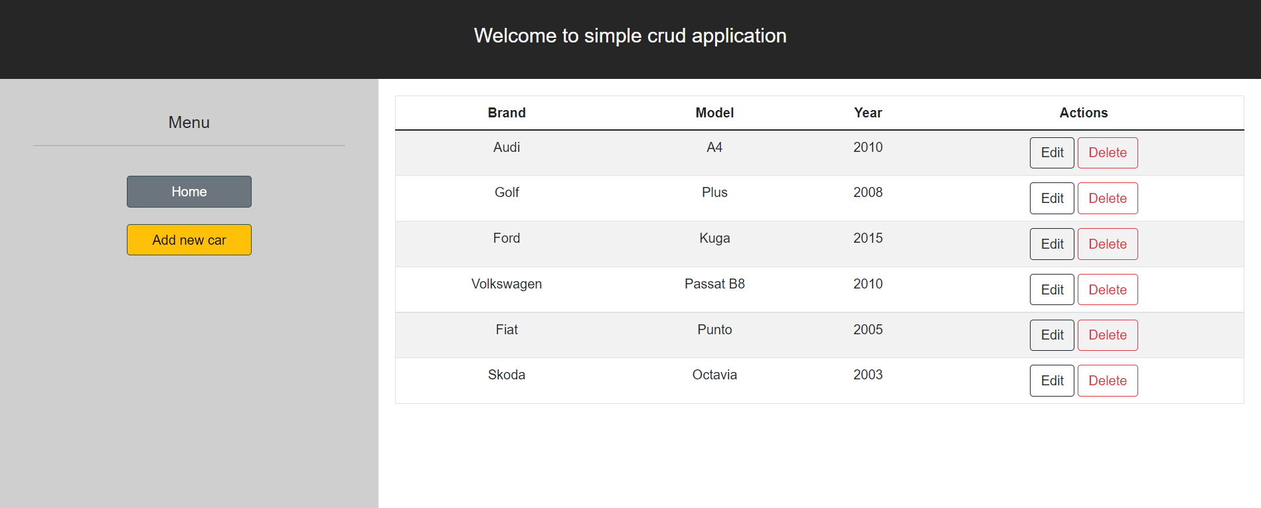This screenshot has height=508, width=1261.
Task: Click the Model column header
Action: [x=714, y=113]
